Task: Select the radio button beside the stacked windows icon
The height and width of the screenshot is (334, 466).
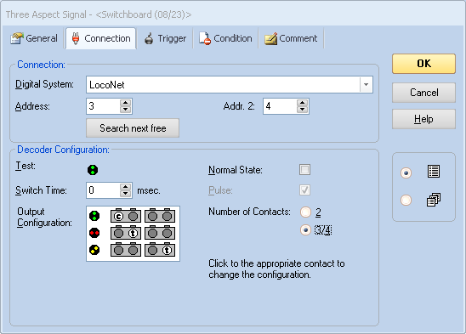Action: coord(406,200)
